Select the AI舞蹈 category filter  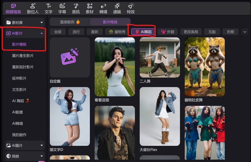coord(143,32)
